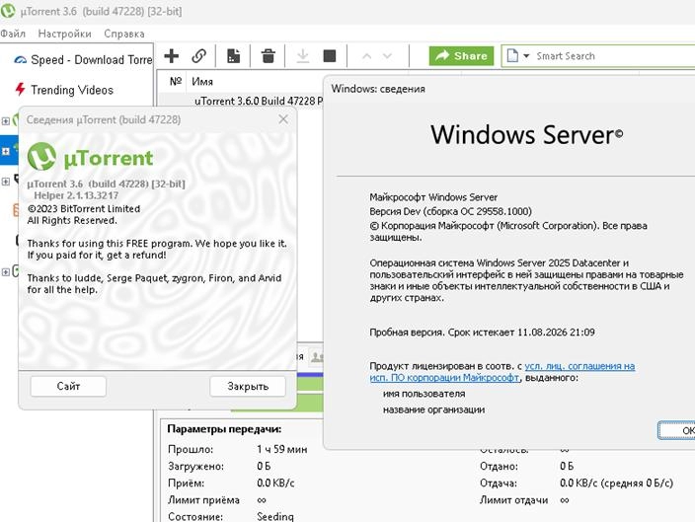This screenshot has width=695, height=522.
Task: Expand the highlighted sidebar tree node
Action: [x=5, y=151]
